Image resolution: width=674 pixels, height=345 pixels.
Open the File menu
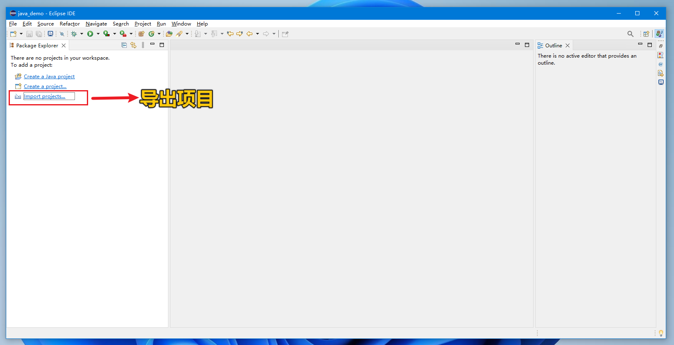pyautogui.click(x=13, y=24)
